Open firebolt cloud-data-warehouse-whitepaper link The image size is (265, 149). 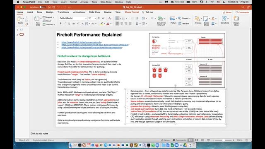(95, 45)
